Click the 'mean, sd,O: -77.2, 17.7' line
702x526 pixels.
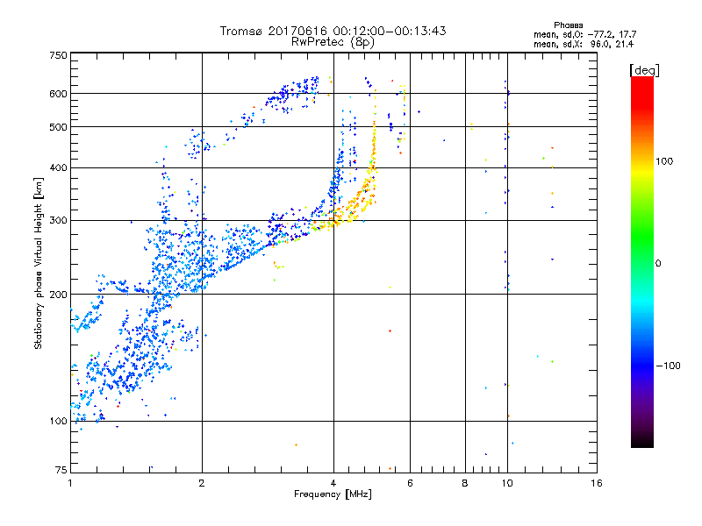(x=584, y=34)
